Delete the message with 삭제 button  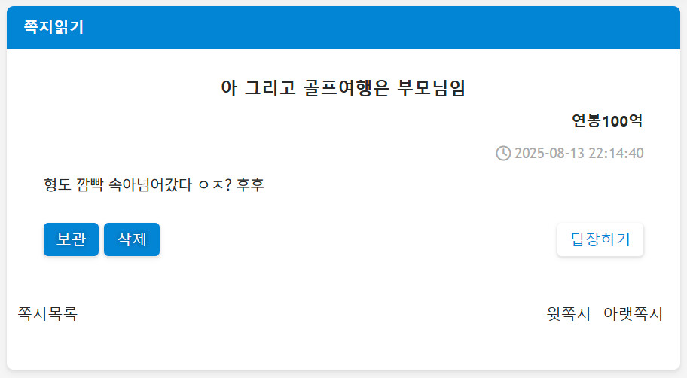point(132,239)
